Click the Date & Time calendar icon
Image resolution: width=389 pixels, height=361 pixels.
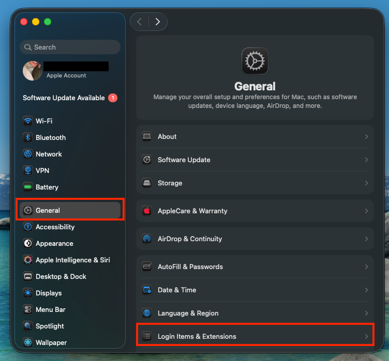(x=147, y=290)
